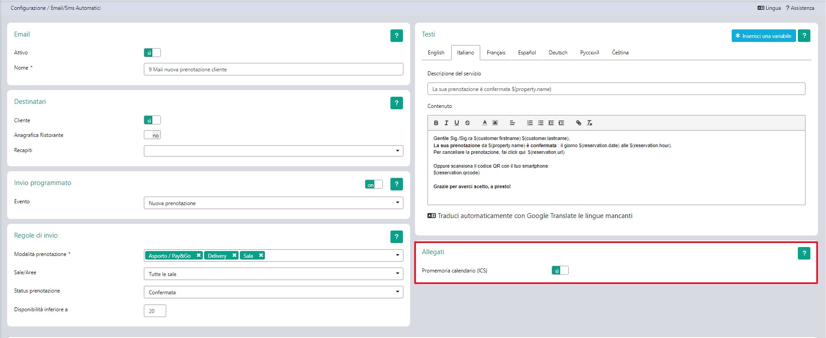Image resolution: width=826 pixels, height=338 pixels.
Task: Toggle Promemoria calendario (ICS) switch
Action: [560, 270]
